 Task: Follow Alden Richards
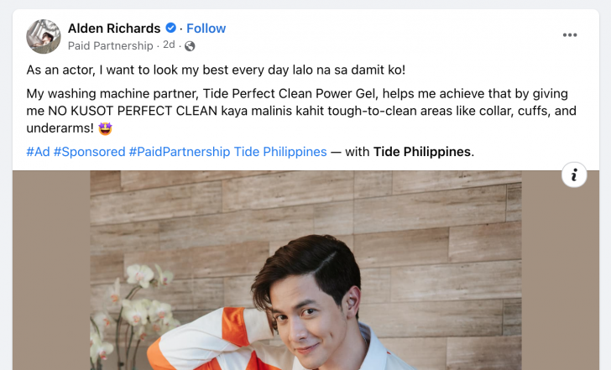click(x=206, y=29)
